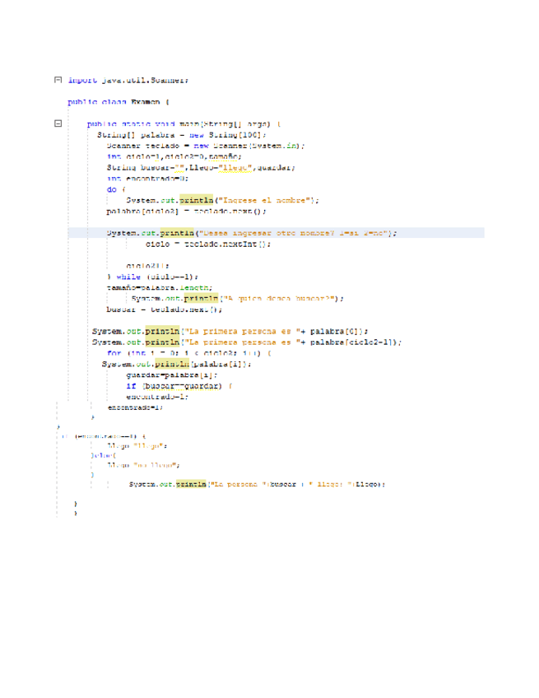
Task: Click the "int encontrado=0" line
Action: 148,177
